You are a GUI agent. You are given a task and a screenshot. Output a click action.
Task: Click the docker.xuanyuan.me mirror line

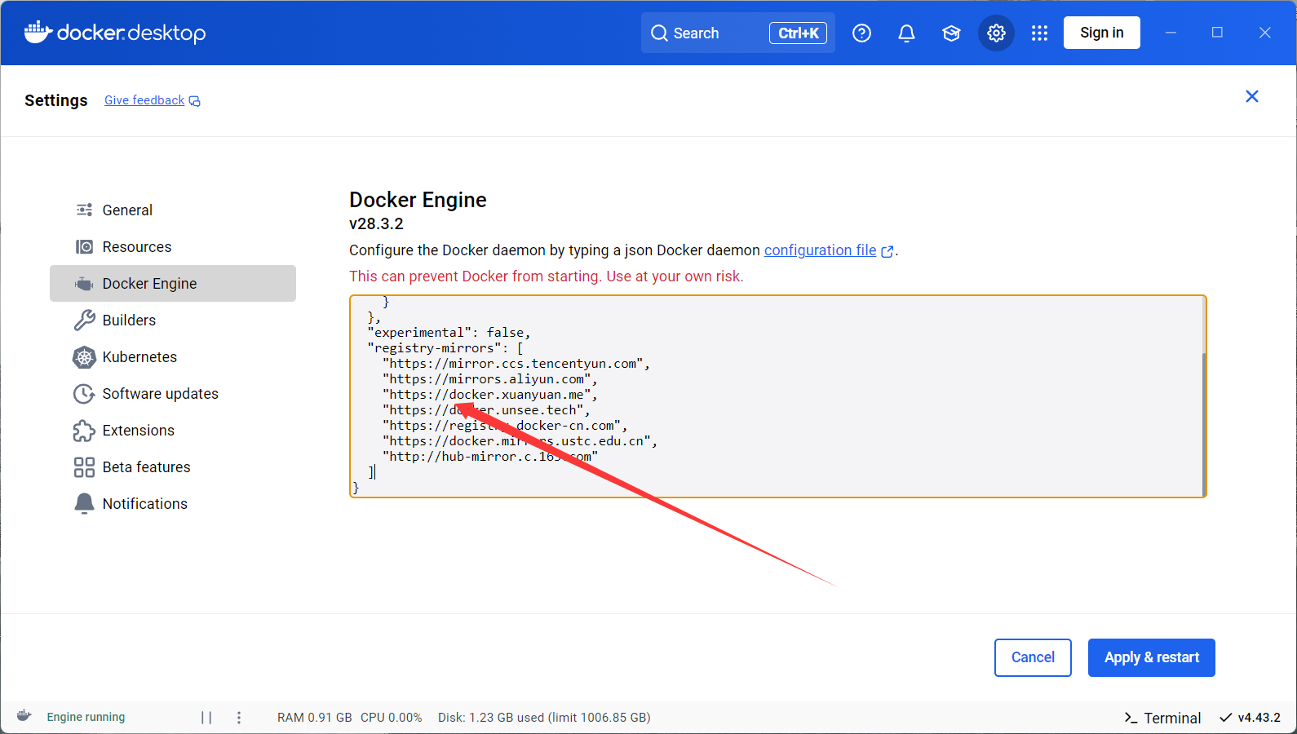(490, 395)
